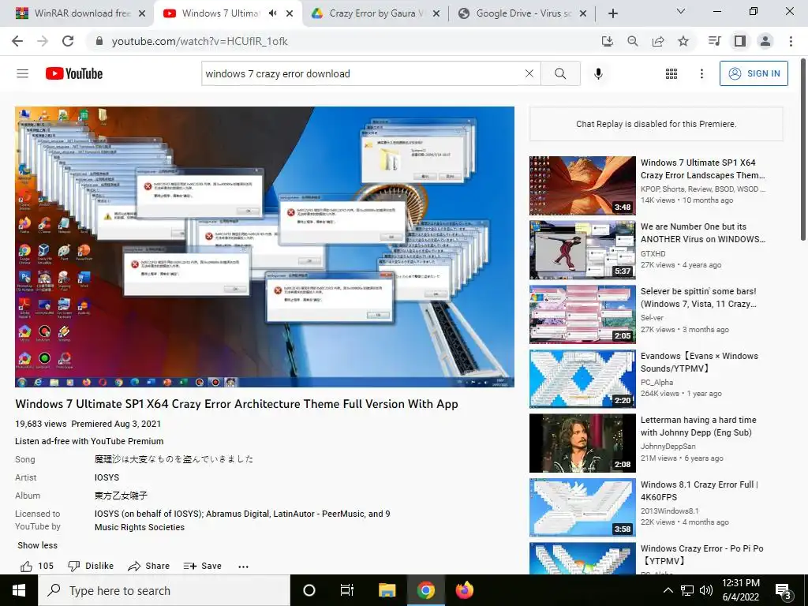Share this page from address bar
The height and width of the screenshot is (606, 808).
coord(658,41)
